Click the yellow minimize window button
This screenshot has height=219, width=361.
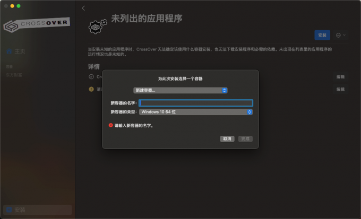pyautogui.click(x=12, y=6)
